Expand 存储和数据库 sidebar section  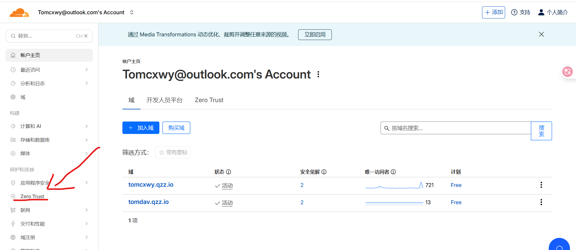(49, 140)
